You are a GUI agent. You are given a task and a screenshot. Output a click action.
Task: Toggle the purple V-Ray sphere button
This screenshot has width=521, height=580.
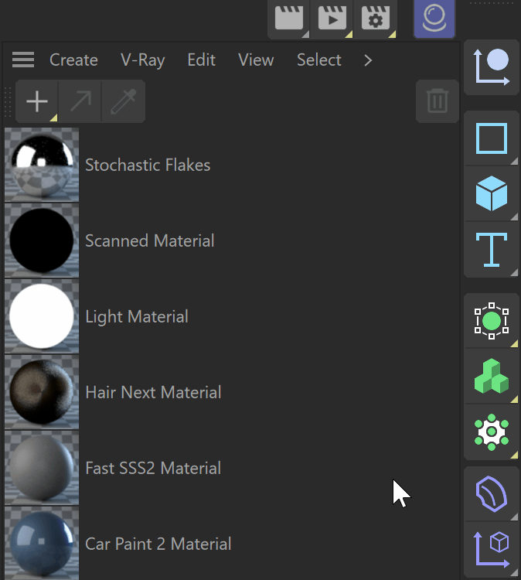pos(434,18)
